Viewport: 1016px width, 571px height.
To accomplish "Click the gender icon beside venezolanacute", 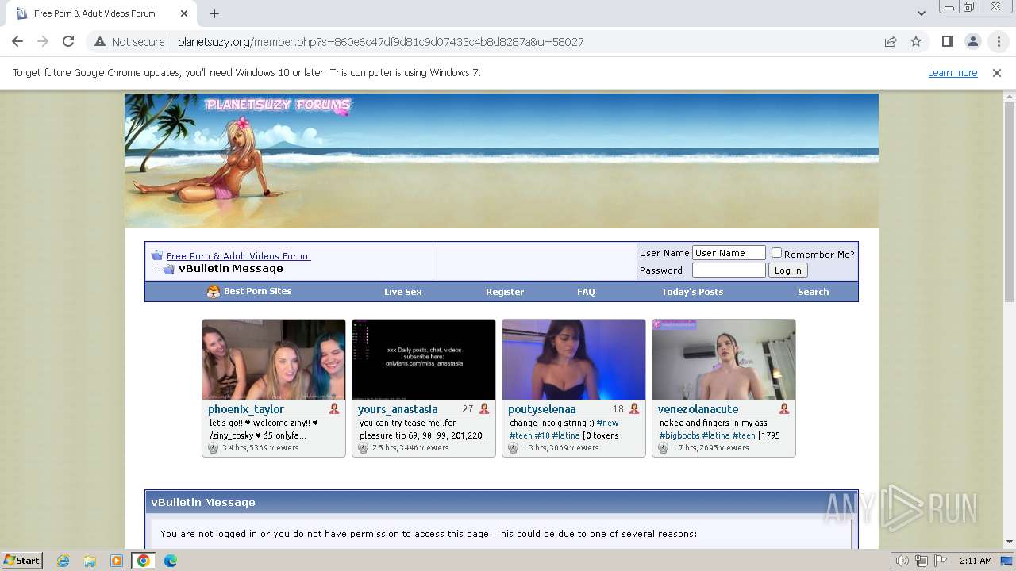I will [784, 409].
